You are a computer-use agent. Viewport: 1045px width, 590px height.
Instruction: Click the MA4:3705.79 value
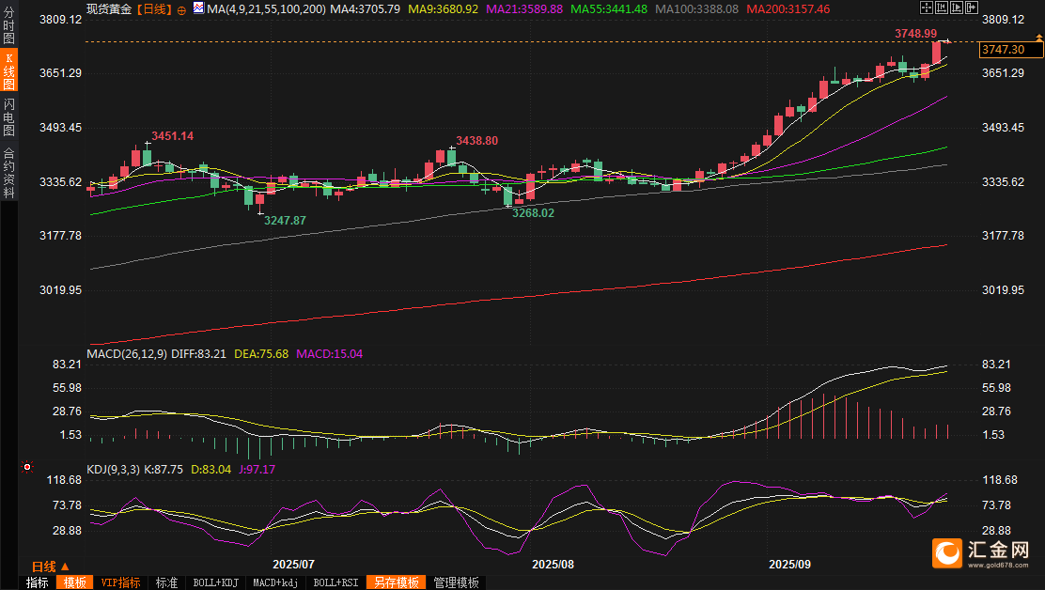click(366, 9)
